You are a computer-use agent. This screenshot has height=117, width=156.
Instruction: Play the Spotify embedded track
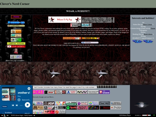coord(27,105)
